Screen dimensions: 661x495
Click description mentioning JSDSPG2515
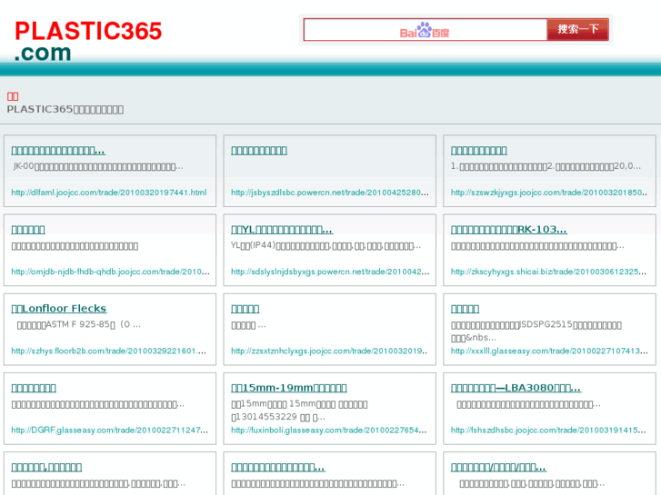[x=536, y=332]
